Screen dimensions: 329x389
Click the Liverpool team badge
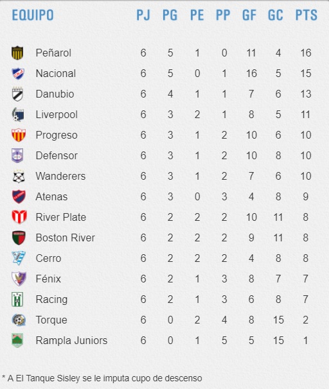pyautogui.click(x=18, y=114)
